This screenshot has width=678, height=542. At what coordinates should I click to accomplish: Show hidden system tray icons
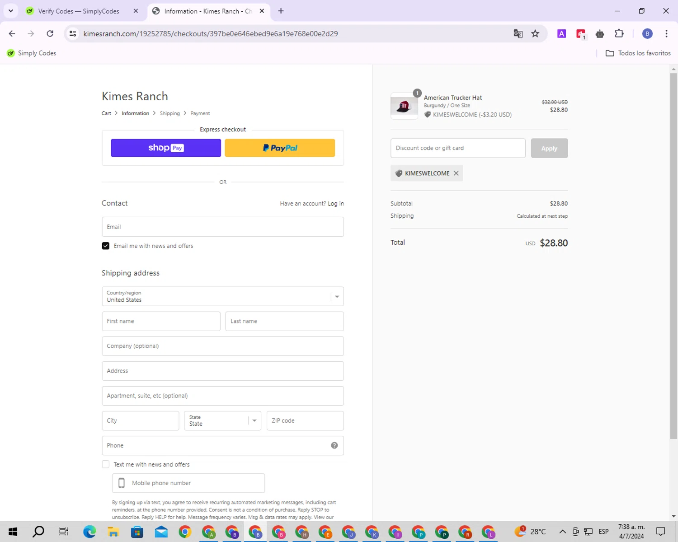click(562, 532)
